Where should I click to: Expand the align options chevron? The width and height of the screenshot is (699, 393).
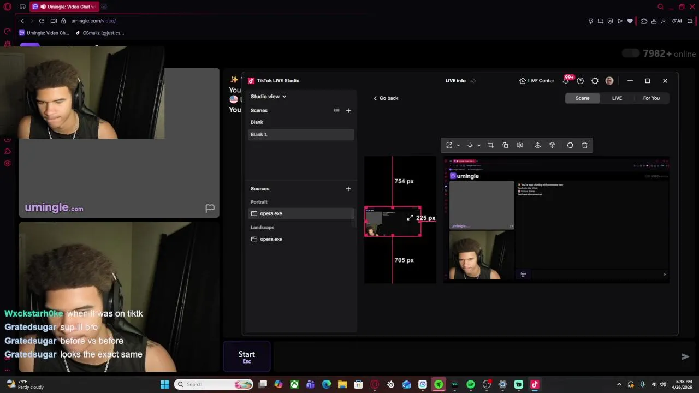coord(479,145)
